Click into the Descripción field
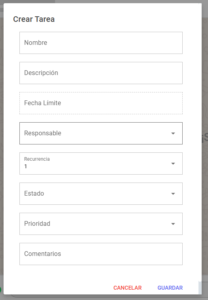The width and height of the screenshot is (208, 300). pos(101,73)
